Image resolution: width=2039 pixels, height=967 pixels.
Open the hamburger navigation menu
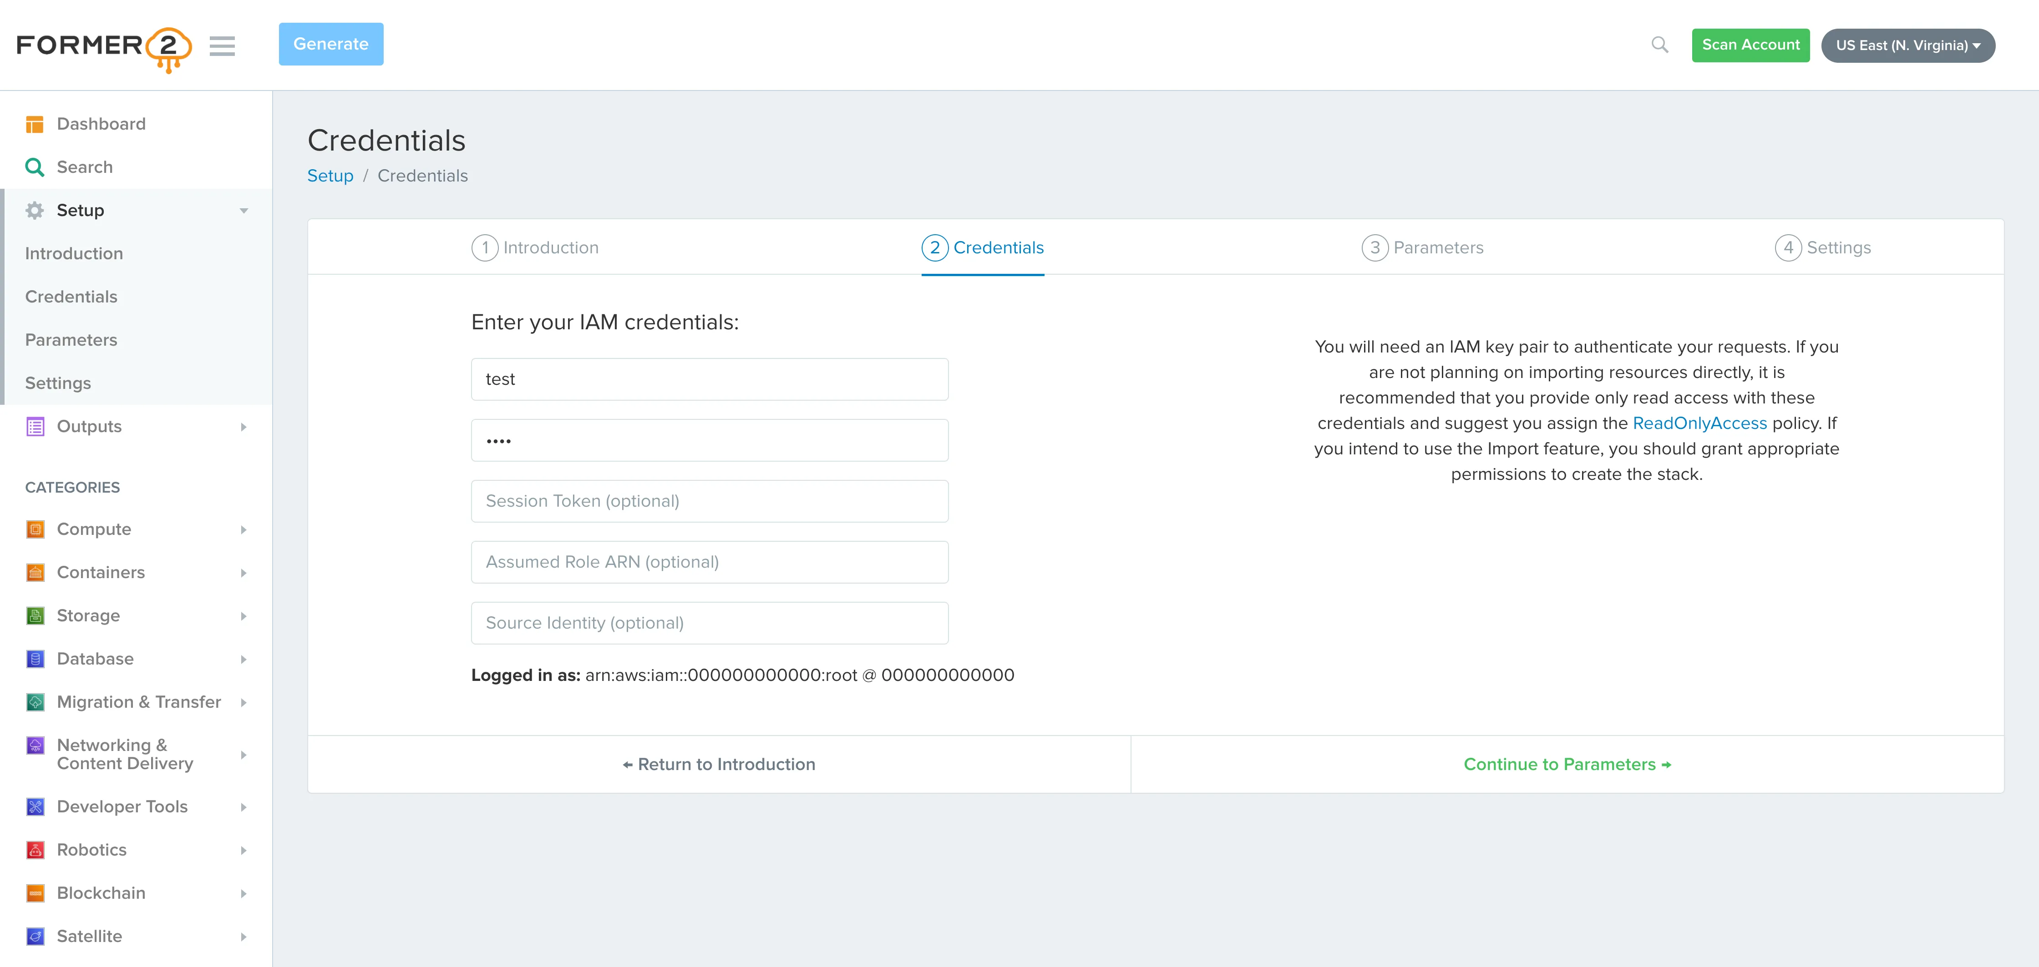tap(223, 46)
